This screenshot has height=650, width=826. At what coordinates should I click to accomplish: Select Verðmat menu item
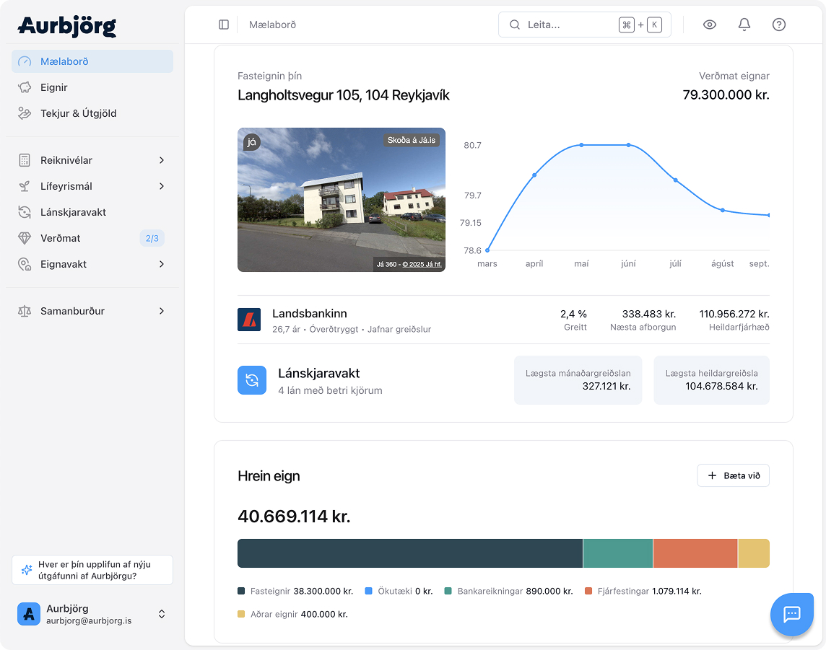[x=61, y=238]
